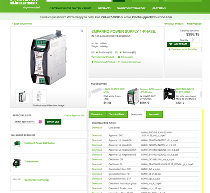Download the Approval: UL Listed US file
This screenshot has height=193, width=210.
coord(97,145)
